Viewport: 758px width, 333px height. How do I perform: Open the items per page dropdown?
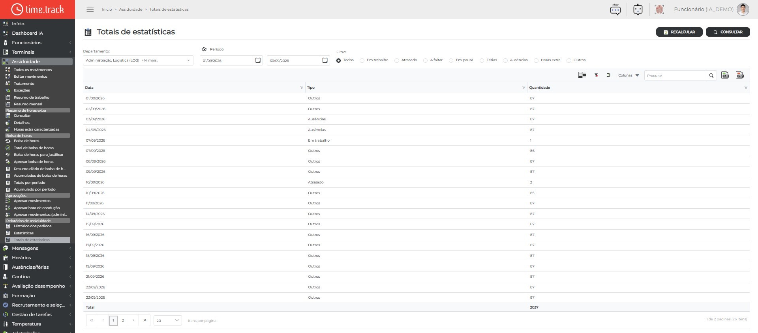167,320
